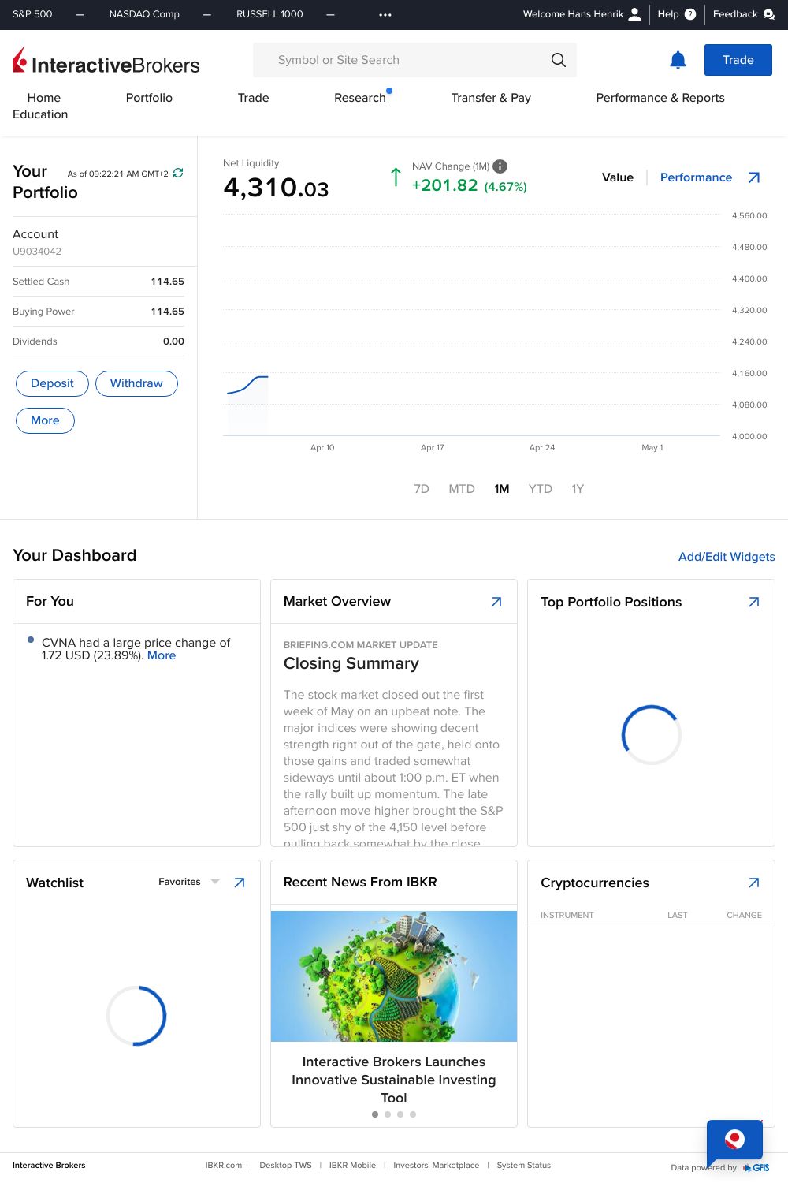Expand the ticker bar three-dots menu
This screenshot has width=788, height=1183.
tap(385, 14)
